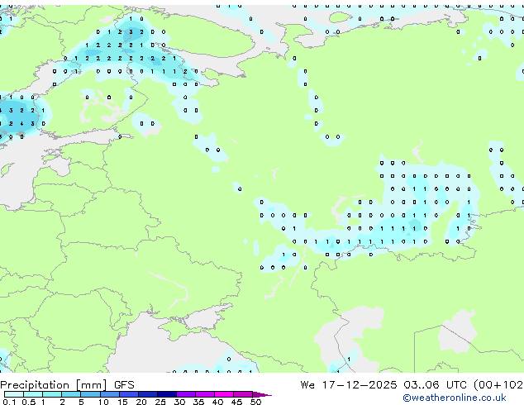Pick the 40 to 45 mm magenta swatch
Viewport: 524px width, 405px height.
click(224, 394)
